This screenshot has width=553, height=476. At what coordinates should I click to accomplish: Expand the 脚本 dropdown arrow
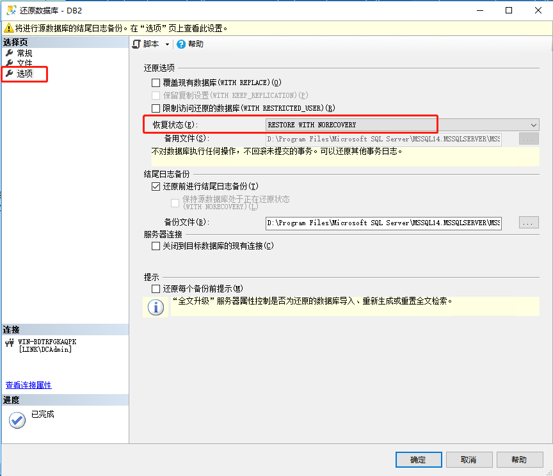pos(167,44)
